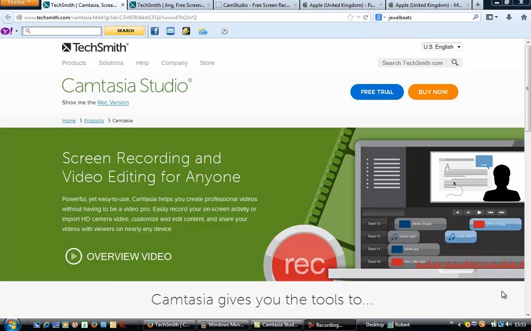The width and height of the screenshot is (531, 331).
Task: Open the Products menu
Action: [74, 63]
